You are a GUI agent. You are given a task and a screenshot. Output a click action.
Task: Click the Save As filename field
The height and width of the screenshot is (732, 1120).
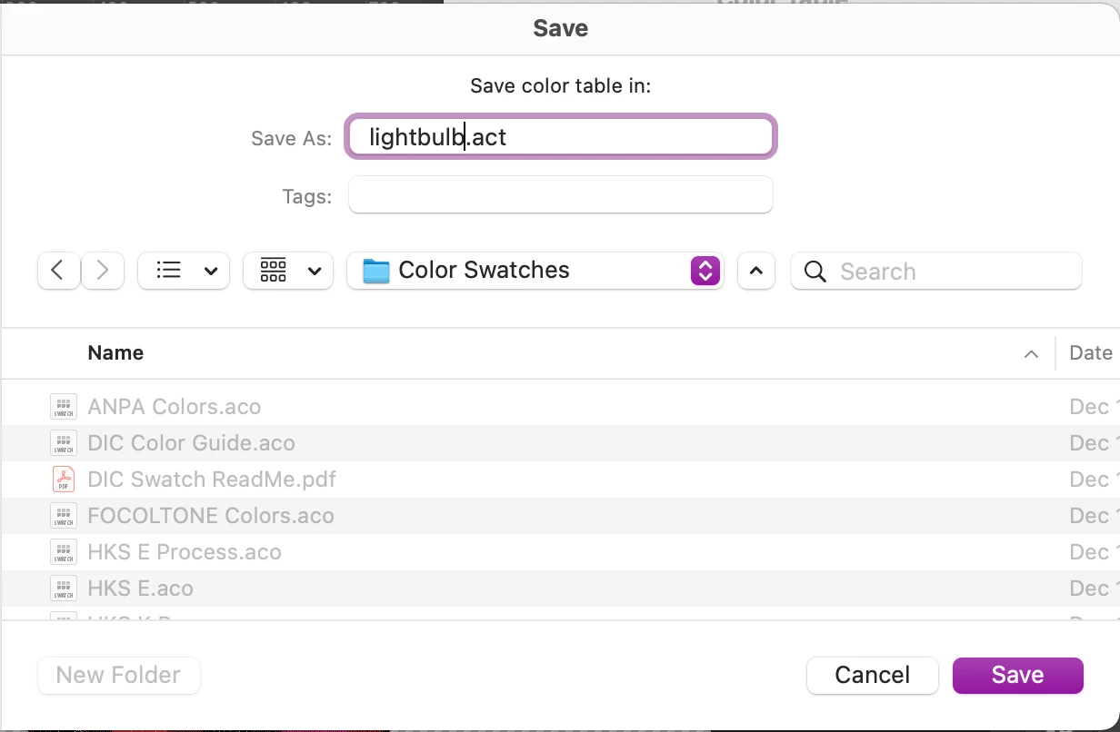pos(560,137)
